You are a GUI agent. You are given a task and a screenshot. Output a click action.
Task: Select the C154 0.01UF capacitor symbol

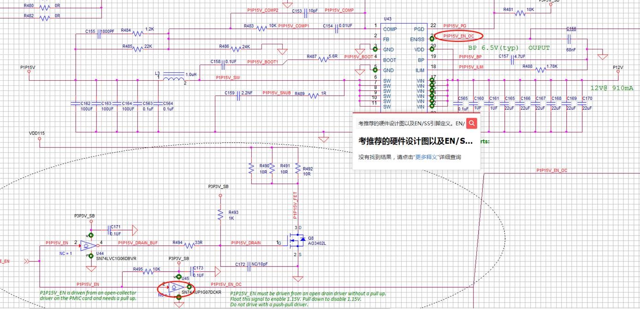(337, 29)
